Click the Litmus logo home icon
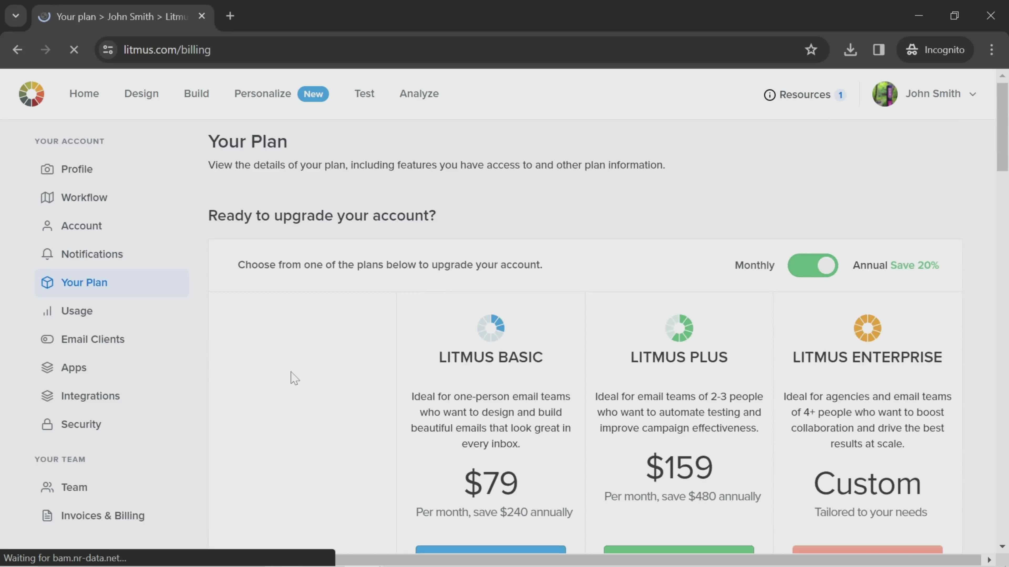Screen dimensions: 1009x567 [31, 93]
